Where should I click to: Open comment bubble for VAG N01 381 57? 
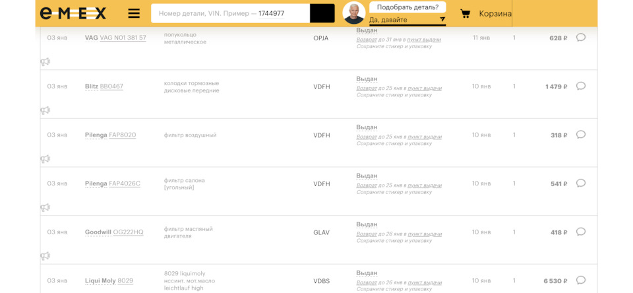(580, 38)
